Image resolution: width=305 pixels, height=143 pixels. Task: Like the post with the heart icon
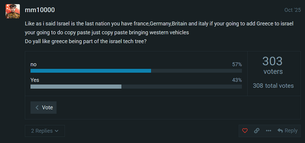(245, 131)
